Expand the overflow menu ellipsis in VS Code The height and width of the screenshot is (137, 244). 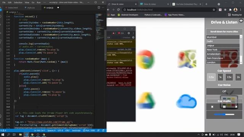coord(45,3)
